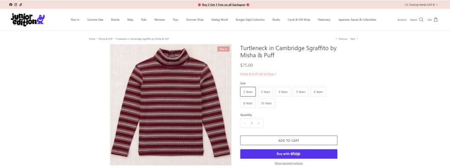Image resolution: width=450 pixels, height=168 pixels.
Task: Open the TikTok social icon
Action: 21,4
